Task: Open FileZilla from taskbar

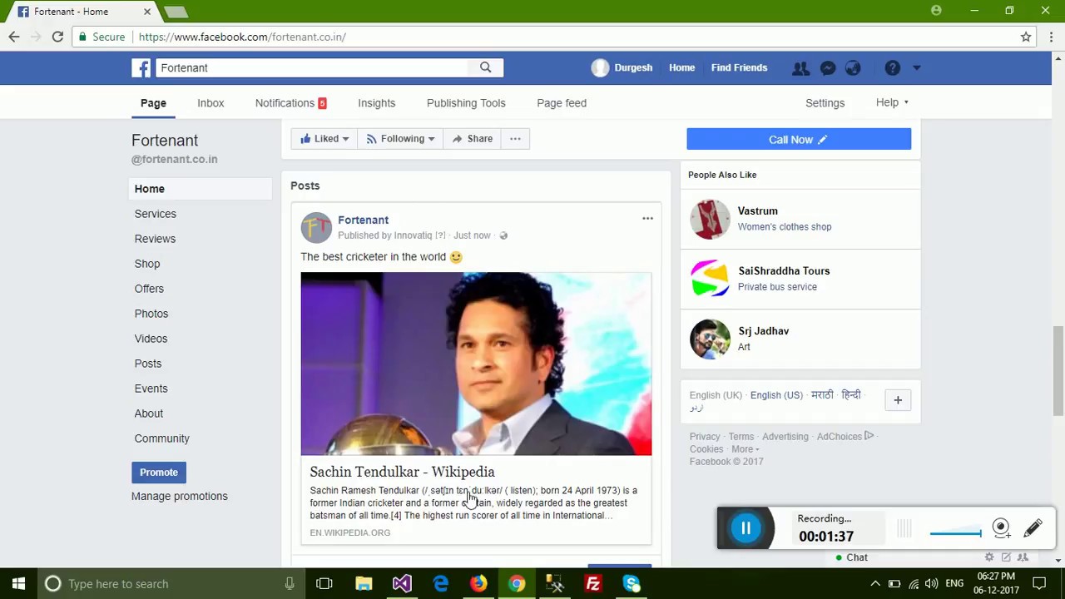Action: [x=593, y=584]
